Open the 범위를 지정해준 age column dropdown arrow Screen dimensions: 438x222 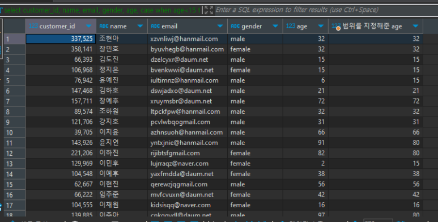tap(415, 26)
